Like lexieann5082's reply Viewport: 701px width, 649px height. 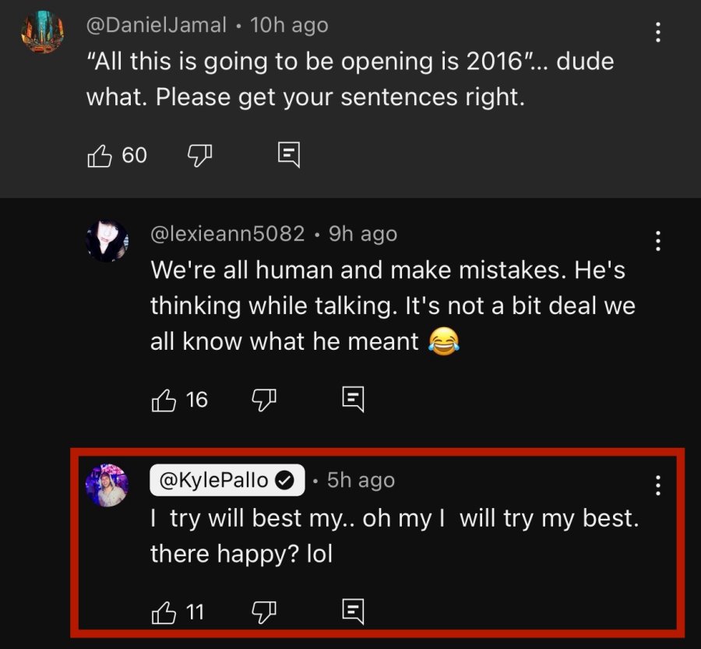tap(164, 400)
